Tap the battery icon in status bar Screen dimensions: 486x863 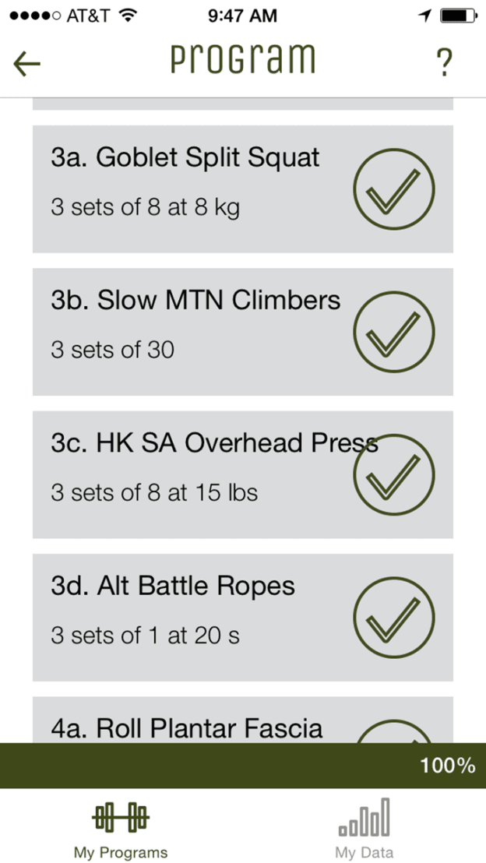(x=458, y=16)
